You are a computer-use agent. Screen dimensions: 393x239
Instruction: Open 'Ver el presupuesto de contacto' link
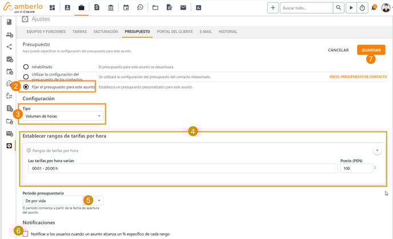[358, 77]
